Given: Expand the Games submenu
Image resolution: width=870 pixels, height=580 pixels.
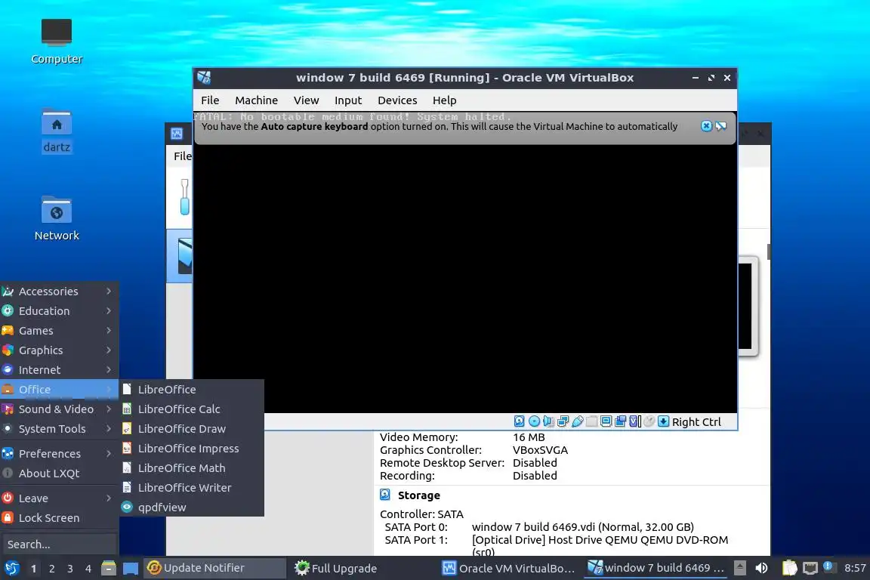Looking at the screenshot, I should 60,331.
